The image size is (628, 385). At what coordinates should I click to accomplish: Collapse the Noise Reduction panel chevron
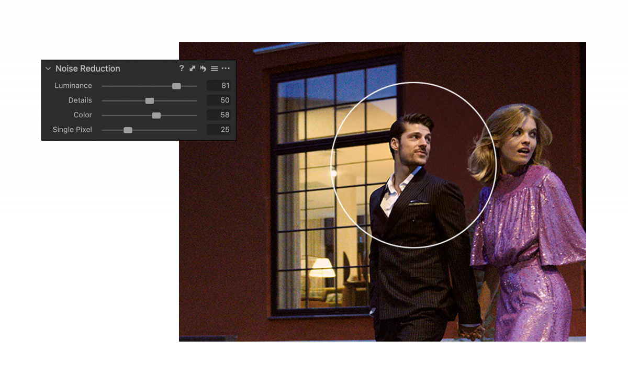click(x=48, y=69)
